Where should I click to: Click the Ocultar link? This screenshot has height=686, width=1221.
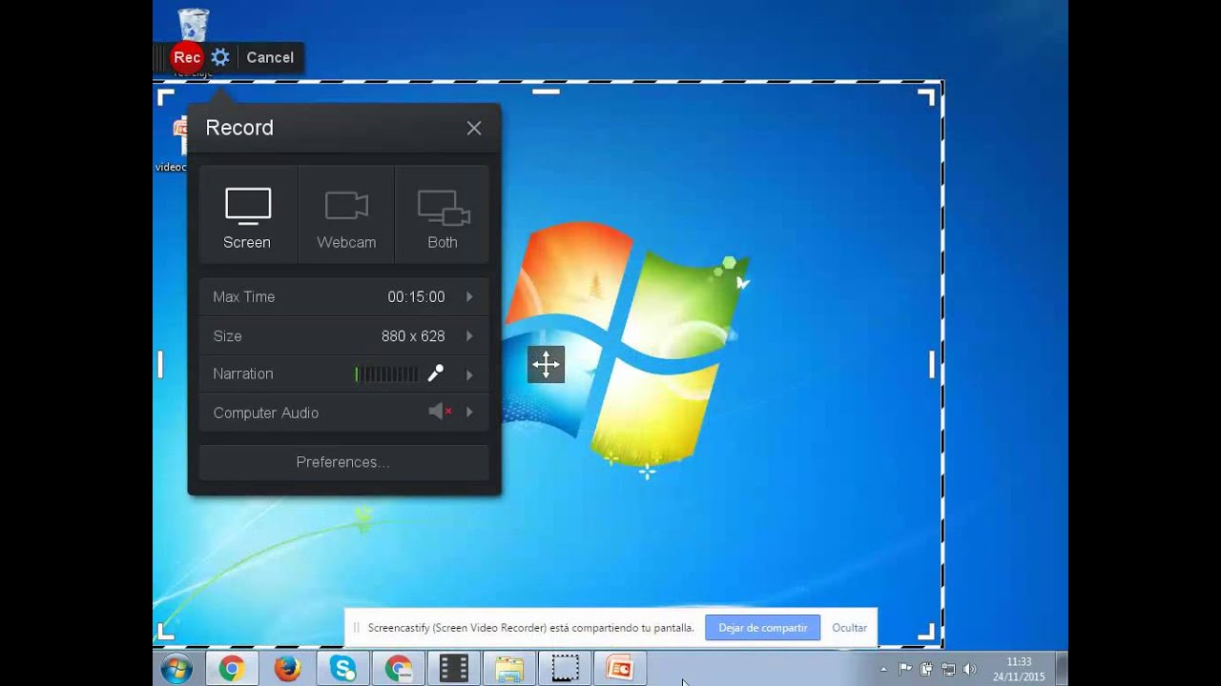click(x=849, y=628)
